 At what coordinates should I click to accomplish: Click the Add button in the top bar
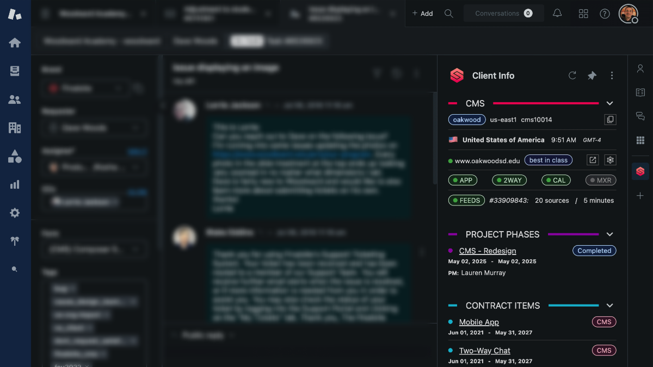point(423,13)
